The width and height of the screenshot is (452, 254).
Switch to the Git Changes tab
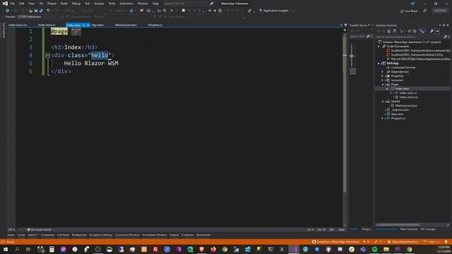click(428, 229)
